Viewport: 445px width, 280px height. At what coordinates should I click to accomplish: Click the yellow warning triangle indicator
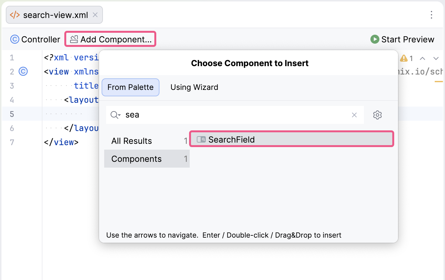404,58
